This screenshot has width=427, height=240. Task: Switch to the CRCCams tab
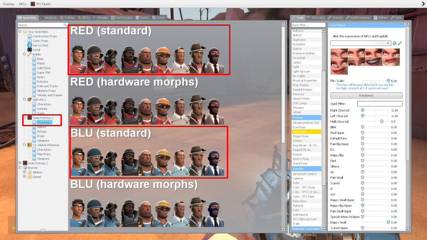point(316,18)
